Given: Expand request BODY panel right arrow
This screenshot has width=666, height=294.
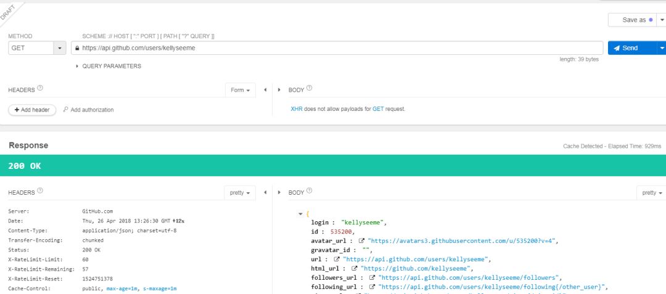Looking at the screenshot, I should point(279,90).
